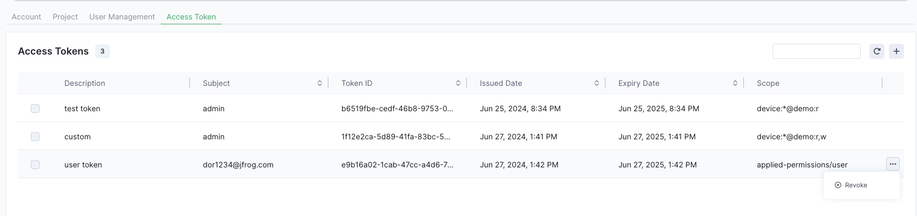917x216 pixels.
Task: Check the test token row checkbox
Action: (x=35, y=109)
